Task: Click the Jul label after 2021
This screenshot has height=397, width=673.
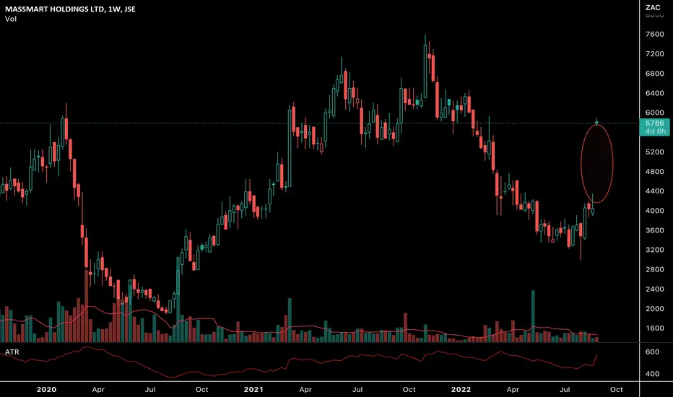Action: point(357,390)
